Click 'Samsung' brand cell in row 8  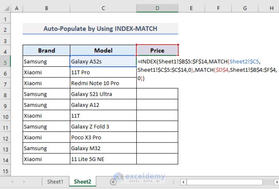(47, 94)
